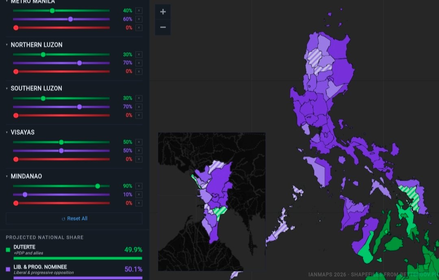
Task: Clear Metro Manila purple 60% slider with x
Action: point(139,19)
